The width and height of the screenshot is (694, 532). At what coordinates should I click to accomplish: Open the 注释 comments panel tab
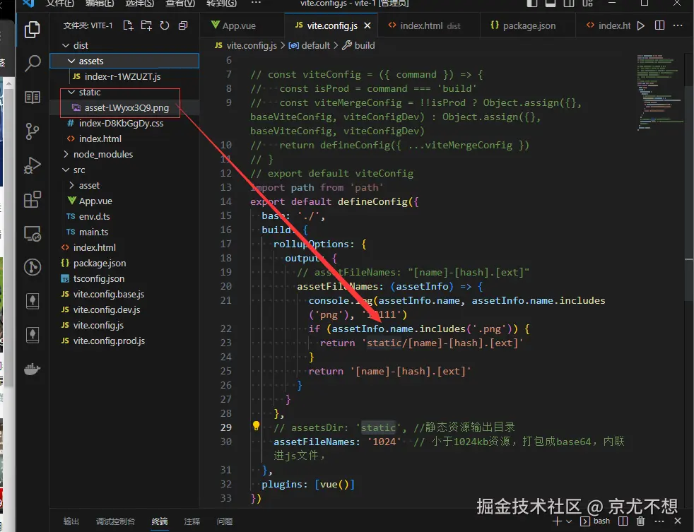[192, 521]
